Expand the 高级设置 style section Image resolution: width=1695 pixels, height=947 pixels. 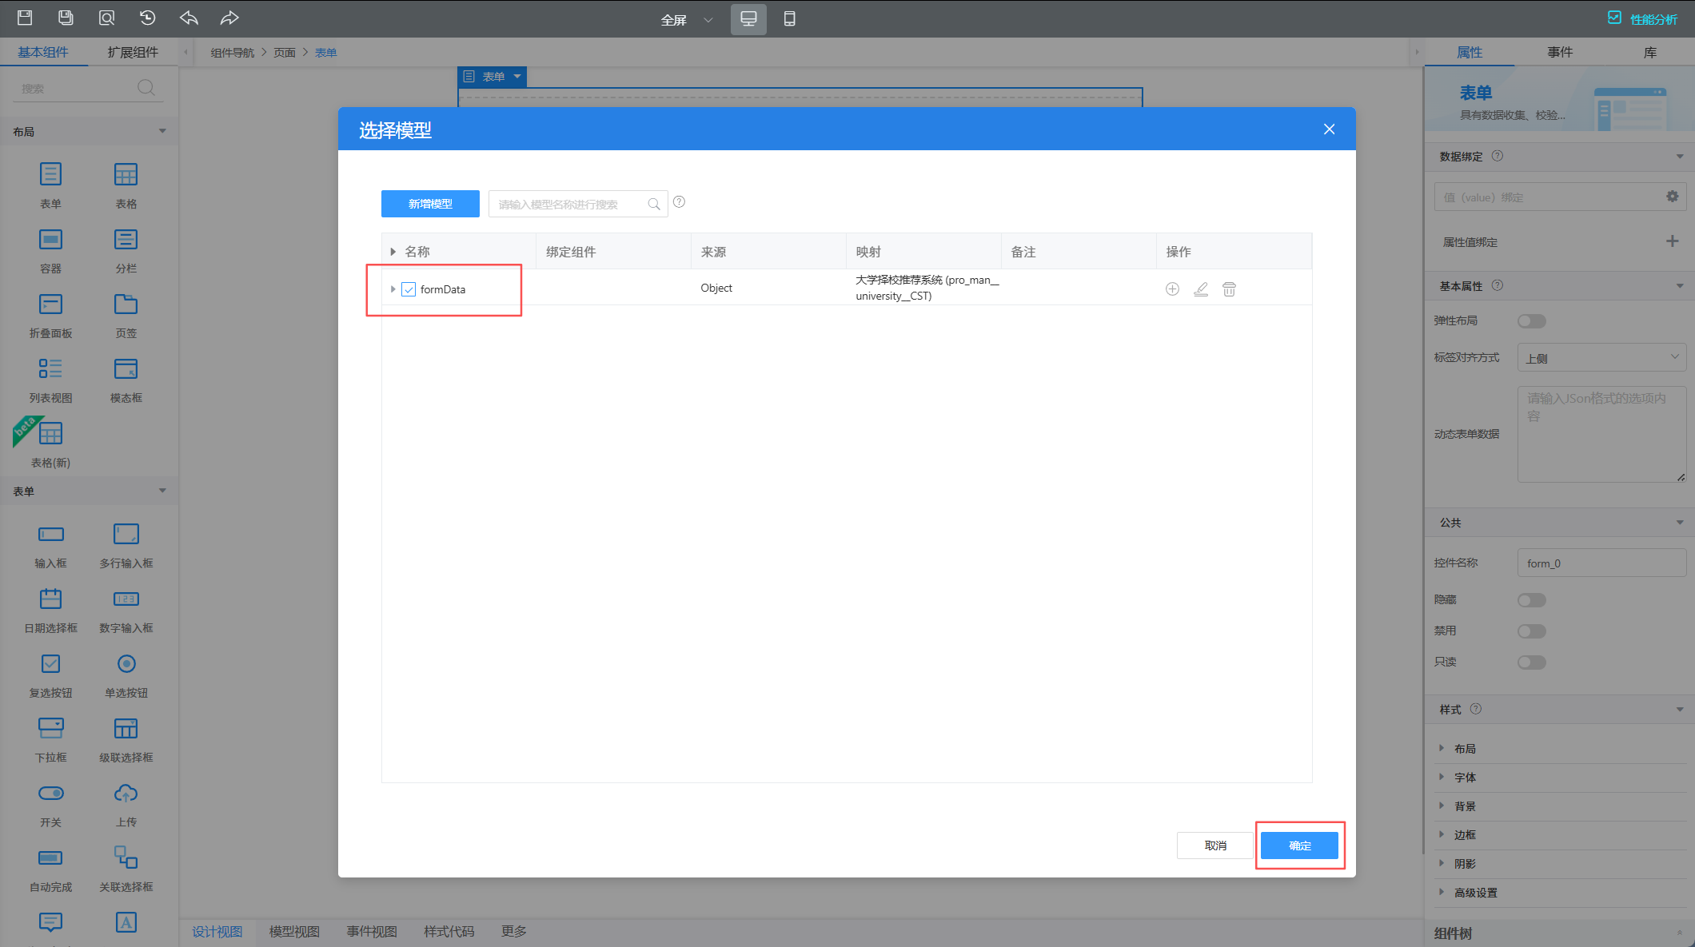tap(1475, 893)
